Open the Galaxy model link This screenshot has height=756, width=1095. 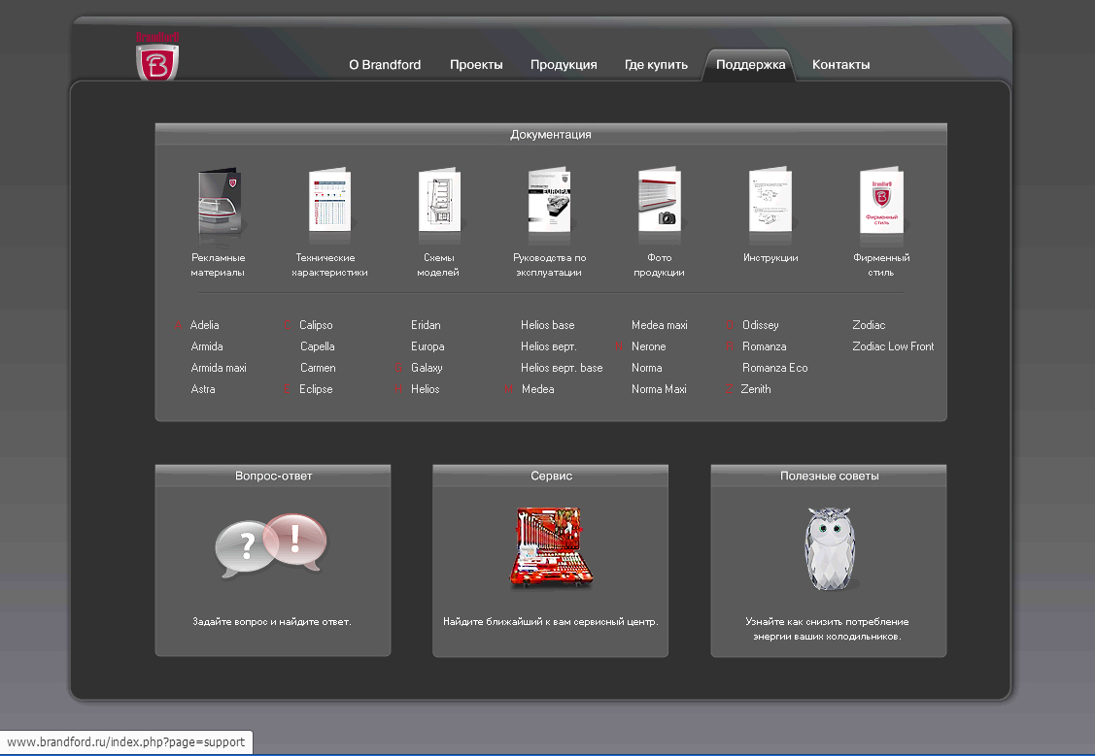(x=427, y=368)
